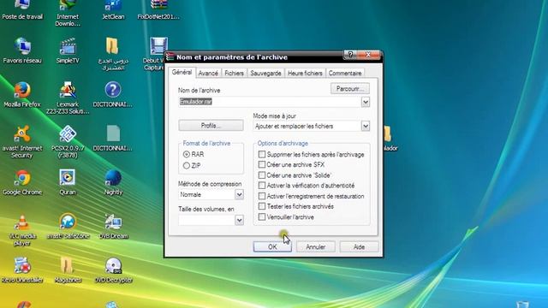Switch to the Général tab
The height and width of the screenshot is (308, 548).
coord(182,72)
